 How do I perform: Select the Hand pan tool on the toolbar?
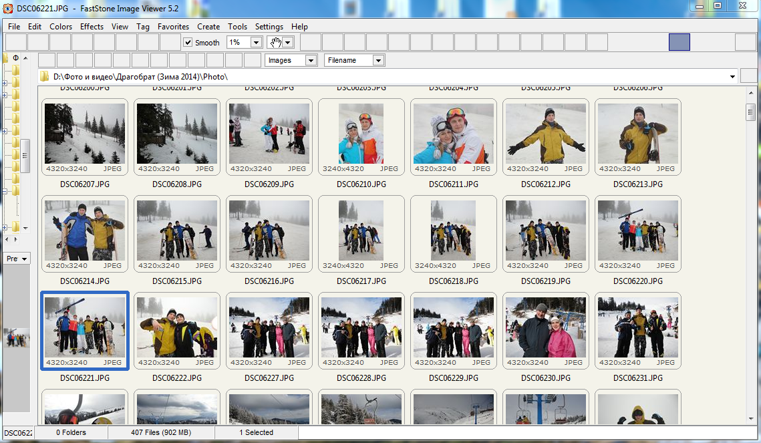point(277,42)
